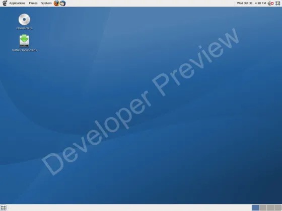Screen dimensions: 282x211
Task: Click the clock showing Wed Oct 31
Action: click(251, 3)
